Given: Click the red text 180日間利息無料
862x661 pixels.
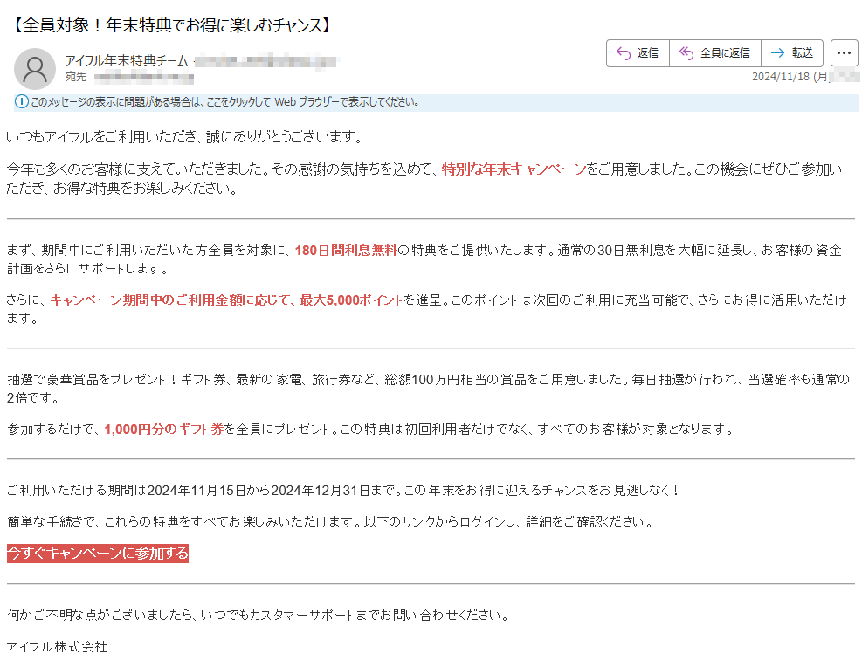Looking at the screenshot, I should pos(346,251).
